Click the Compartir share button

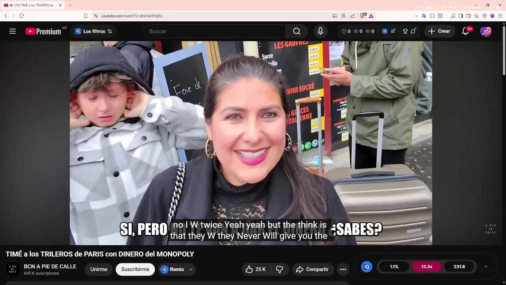313,269
